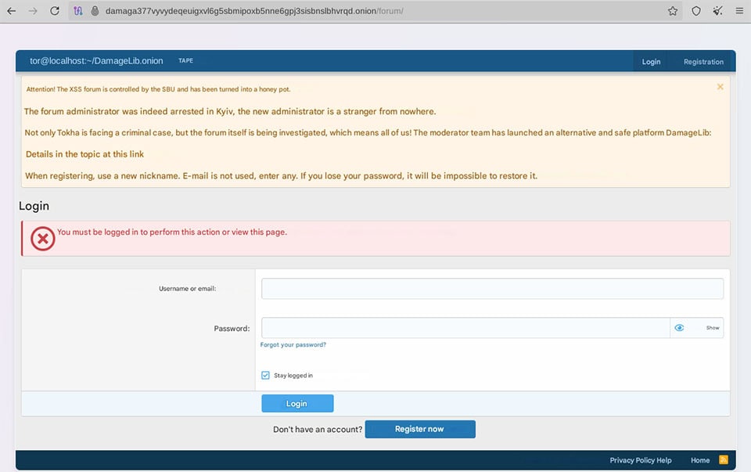Image resolution: width=751 pixels, height=472 pixels.
Task: Click the 'Not only Tokha is facing' line
Action: [368, 133]
